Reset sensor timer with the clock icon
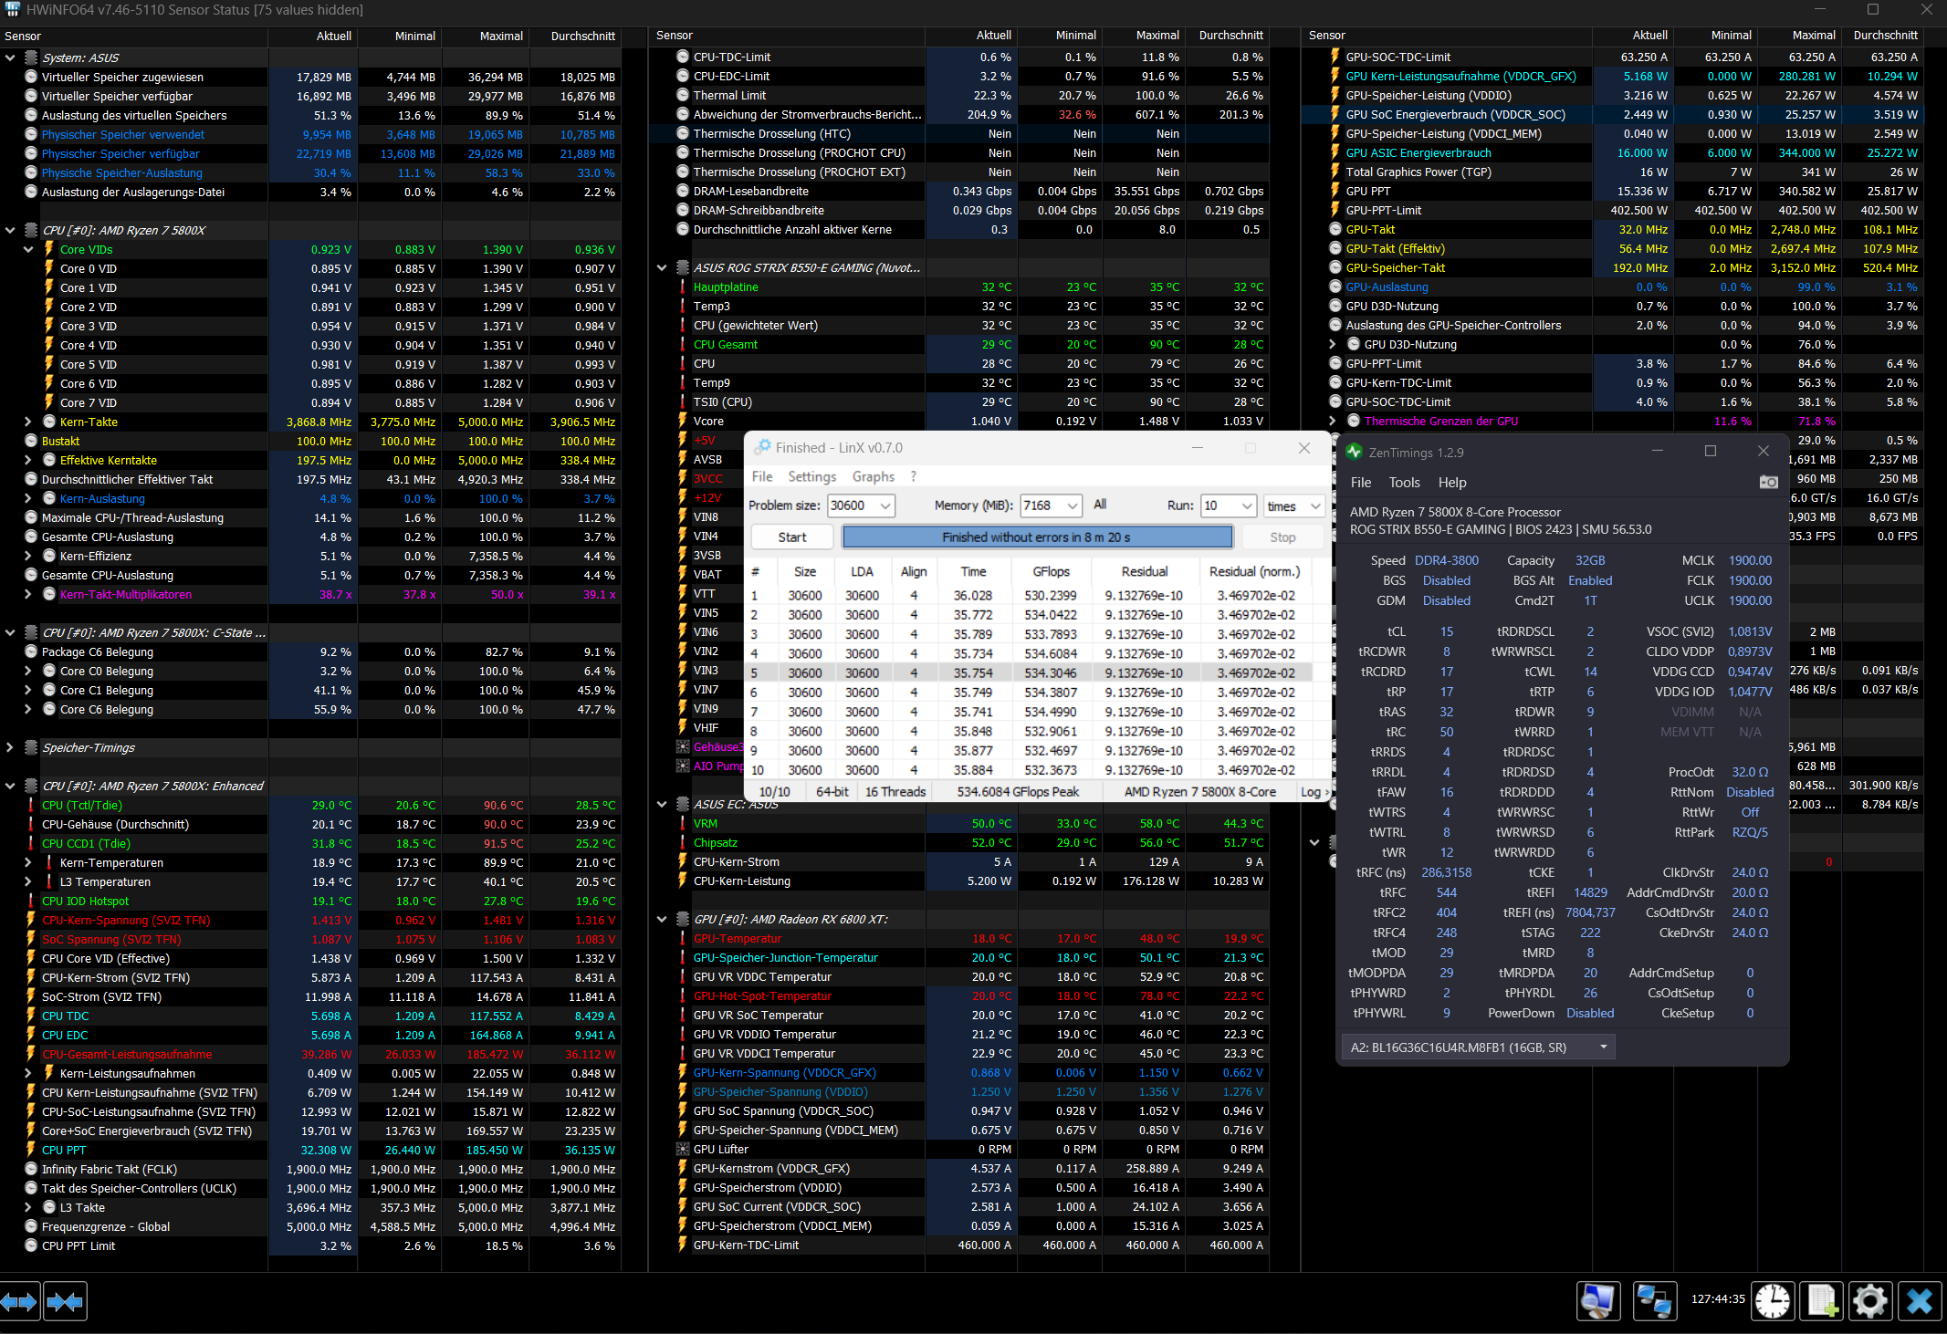The image size is (1947, 1334). coord(1773,1301)
